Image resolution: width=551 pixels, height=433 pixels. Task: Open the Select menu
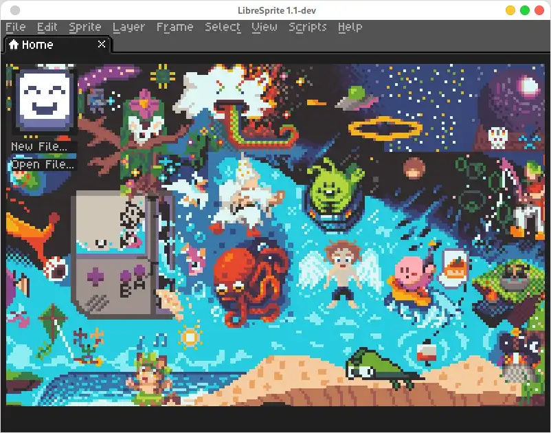click(223, 27)
